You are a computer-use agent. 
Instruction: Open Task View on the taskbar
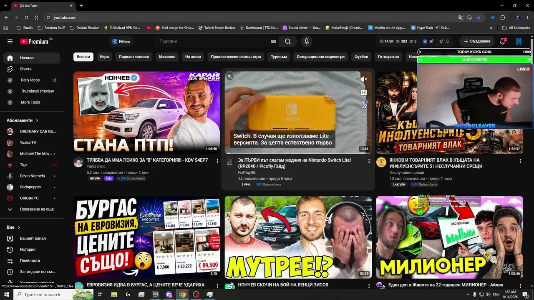click(x=100, y=295)
